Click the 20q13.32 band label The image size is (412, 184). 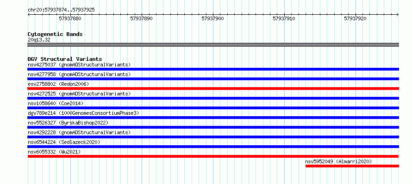click(x=39, y=40)
